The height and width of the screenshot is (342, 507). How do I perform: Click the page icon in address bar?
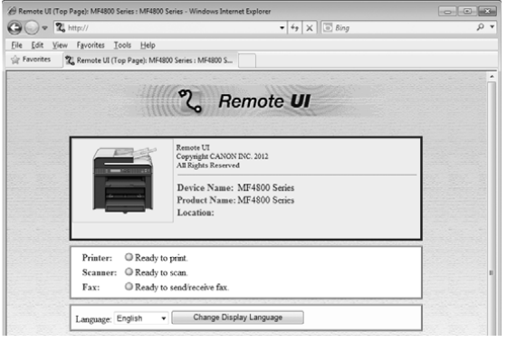61,28
